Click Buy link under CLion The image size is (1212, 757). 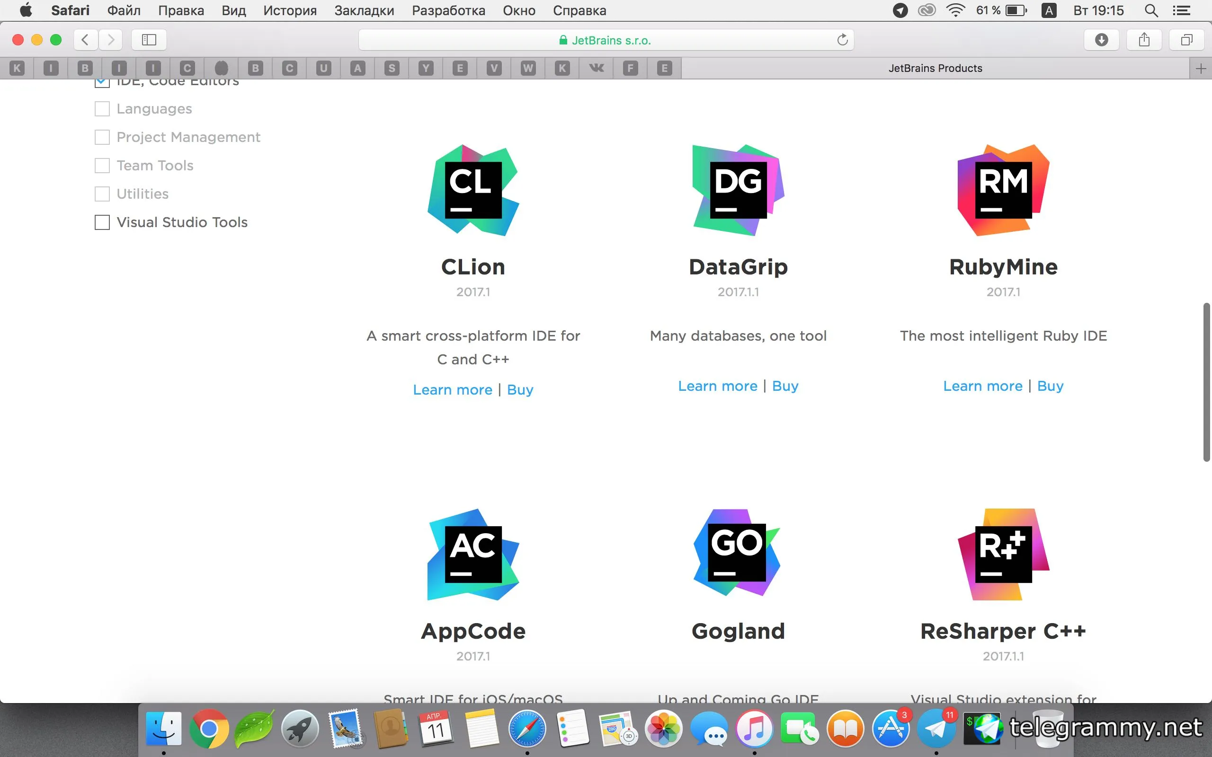pos(520,389)
